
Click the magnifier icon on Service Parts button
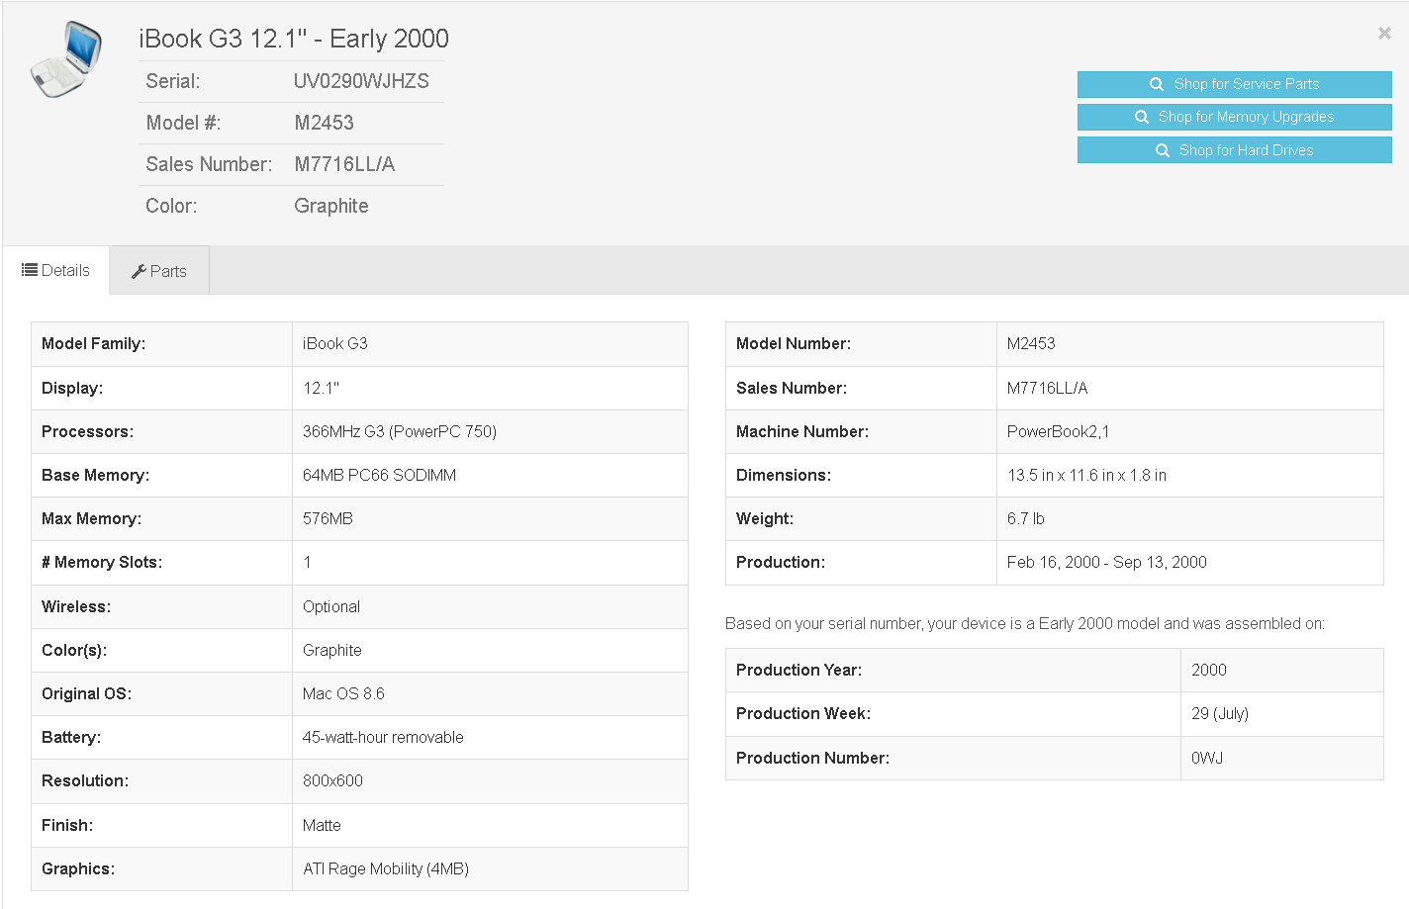coord(1156,84)
